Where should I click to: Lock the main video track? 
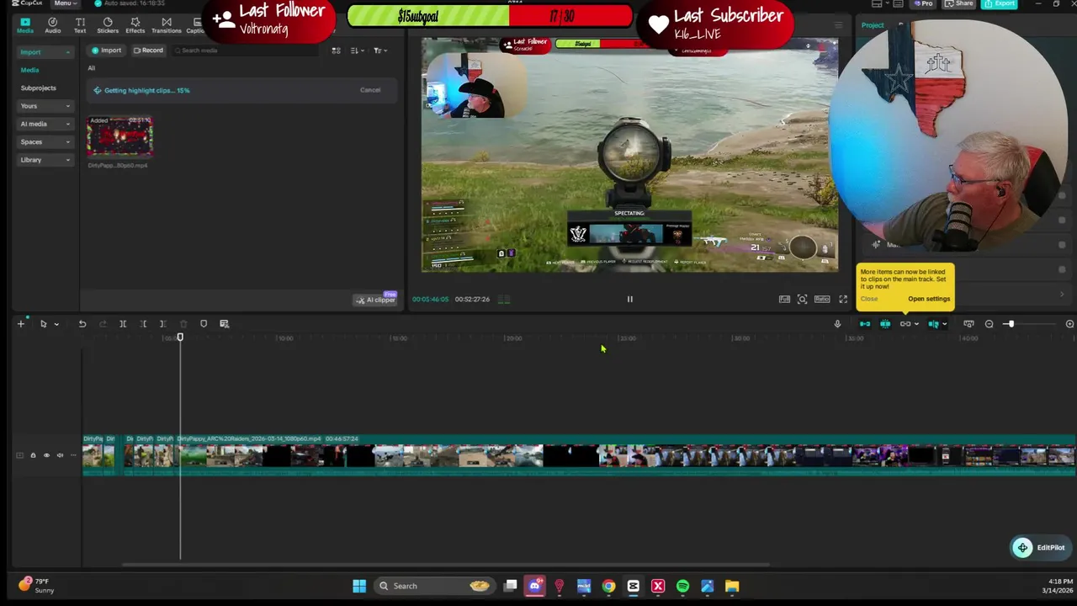[33, 455]
